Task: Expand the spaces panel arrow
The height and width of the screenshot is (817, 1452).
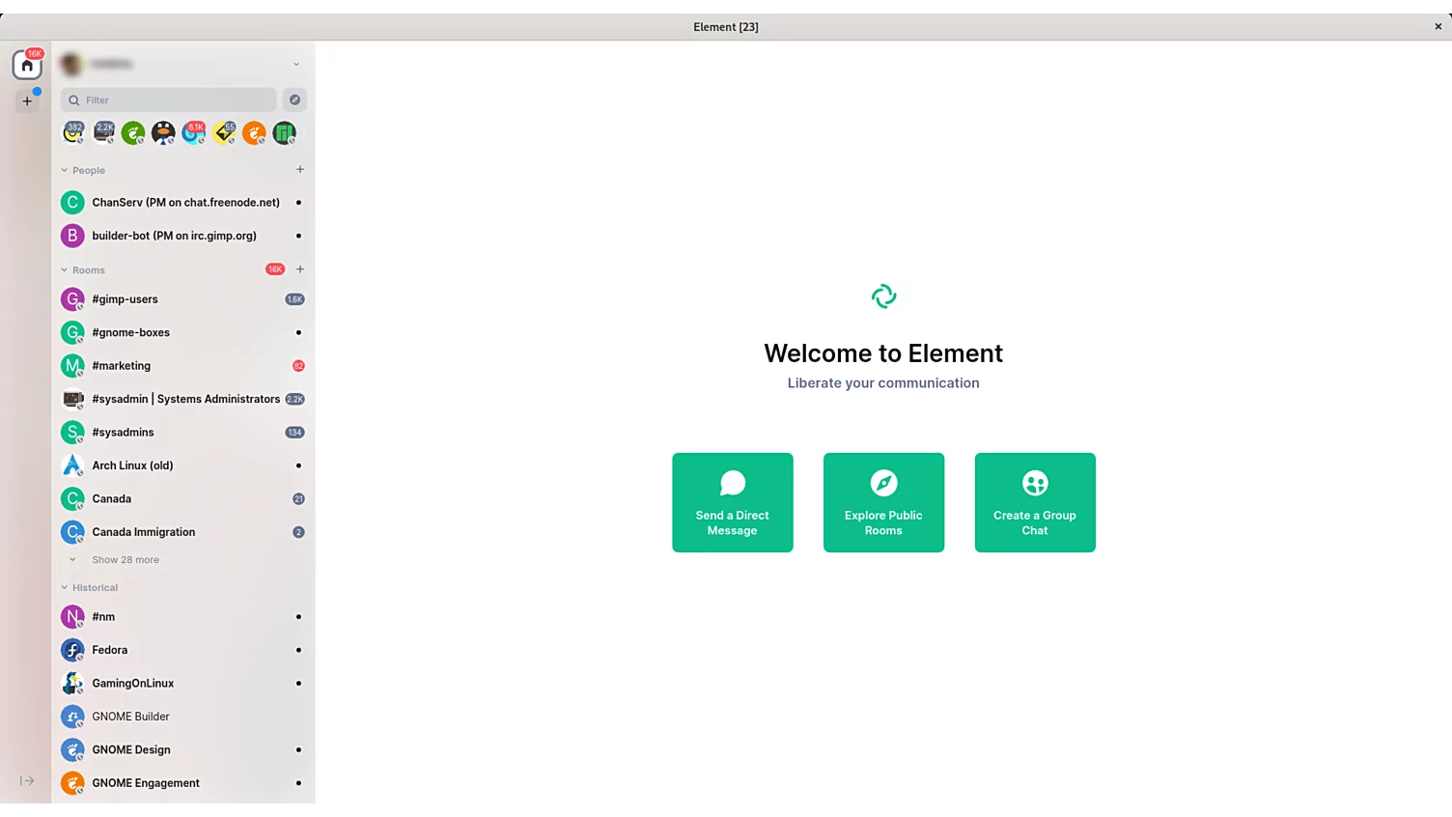Action: pyautogui.click(x=27, y=780)
